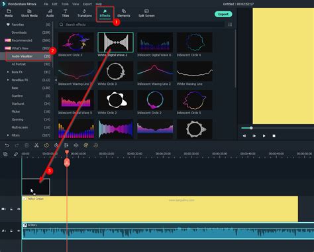Step back one frame in preview
Screen dimensions: 314x252
tap(244, 136)
